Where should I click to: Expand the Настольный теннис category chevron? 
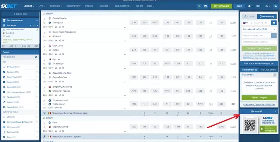[x=37, y=92]
